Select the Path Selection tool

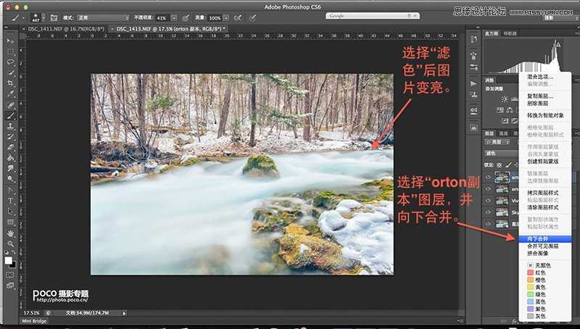tap(10, 212)
